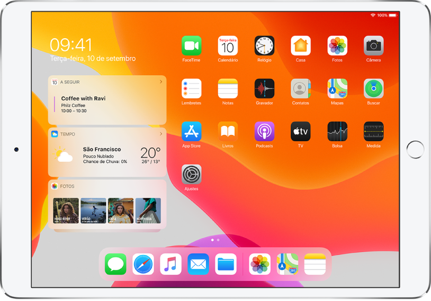Screen dimensions: 431x301
Task: Launch the Casa home app
Action: (301, 45)
